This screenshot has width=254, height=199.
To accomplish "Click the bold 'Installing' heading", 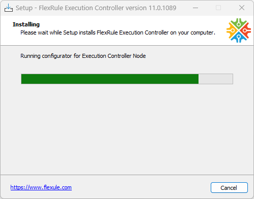I will [26, 24].
